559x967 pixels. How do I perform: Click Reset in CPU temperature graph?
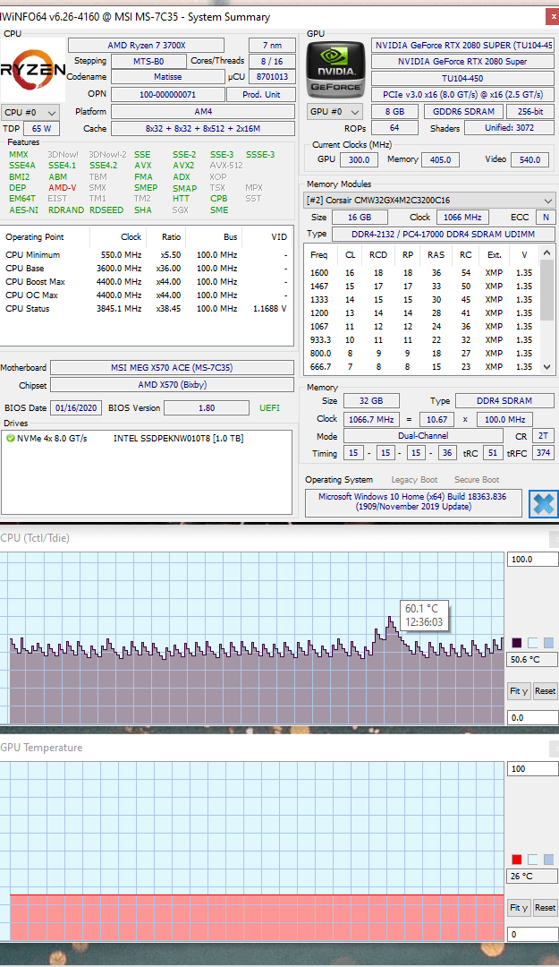click(x=545, y=690)
